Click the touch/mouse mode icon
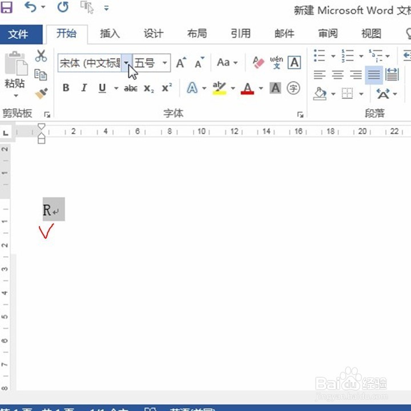The image size is (411, 411). [87, 7]
